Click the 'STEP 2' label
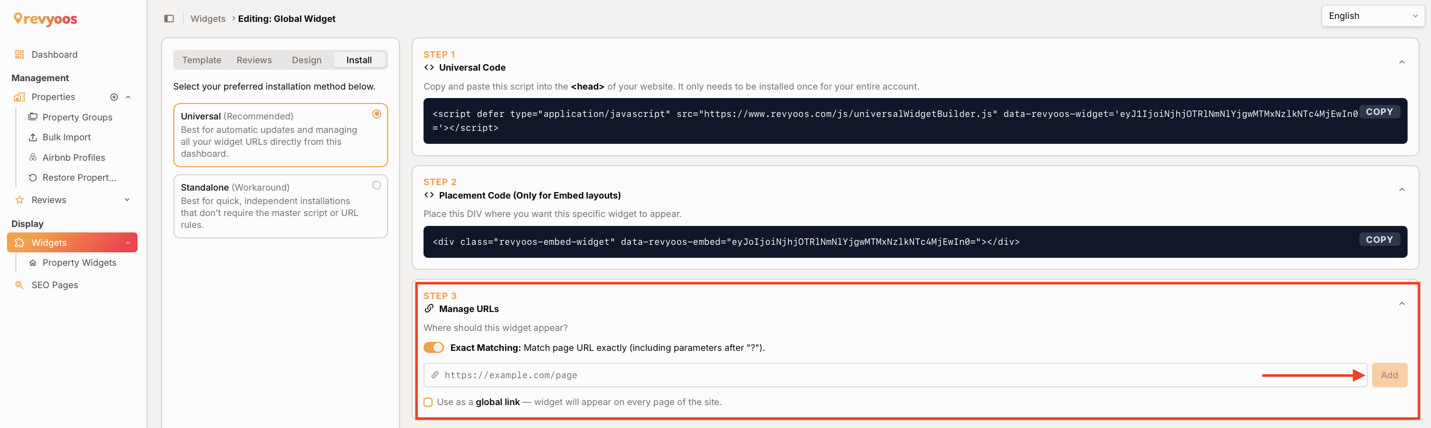1431x428 pixels. pos(439,182)
